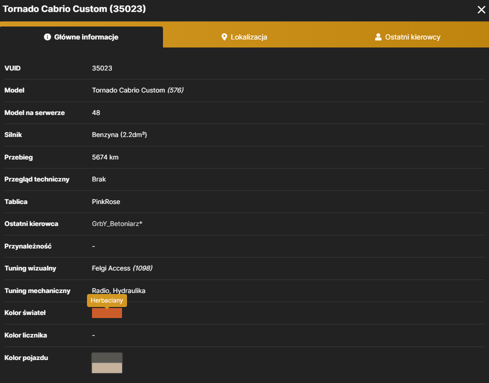Click the Silnik row label

coord(13,135)
